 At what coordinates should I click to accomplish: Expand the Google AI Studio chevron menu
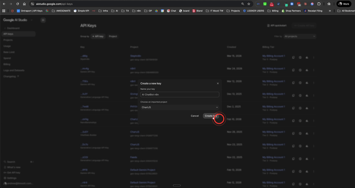point(32,20)
